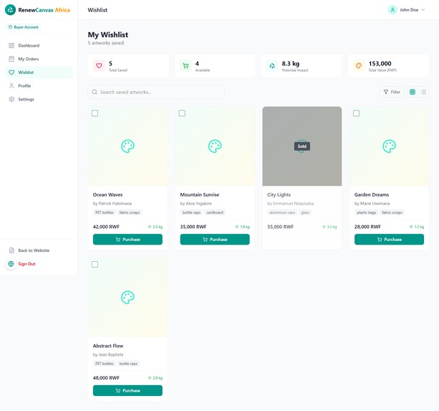
Task: Click the 35,000 RWF price
Action: coord(193,227)
